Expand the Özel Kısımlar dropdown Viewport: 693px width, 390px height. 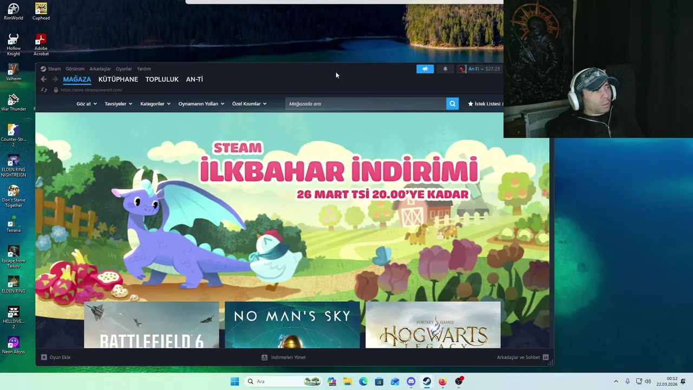(250, 103)
